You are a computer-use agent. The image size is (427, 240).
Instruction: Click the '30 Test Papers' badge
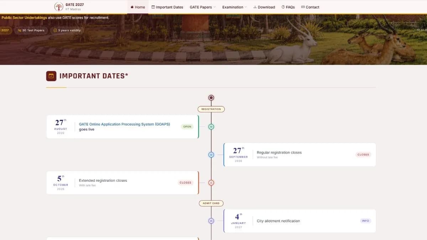31,30
